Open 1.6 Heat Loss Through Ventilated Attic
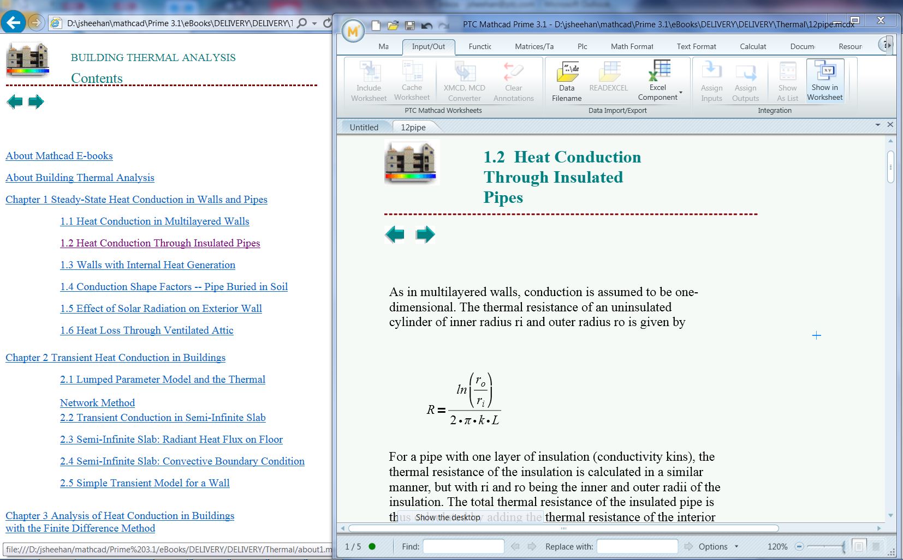The width and height of the screenshot is (903, 560). [x=146, y=330]
